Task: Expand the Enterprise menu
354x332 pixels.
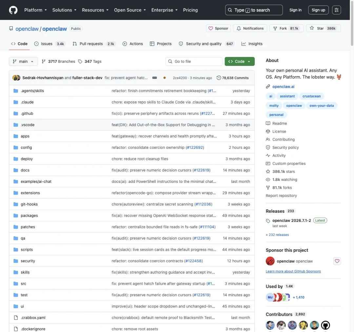Action: [164, 10]
